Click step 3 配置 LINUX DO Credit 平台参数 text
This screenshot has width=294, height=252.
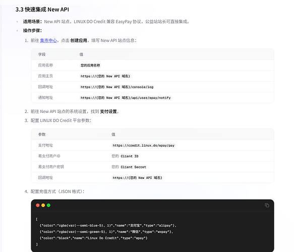coord(61,120)
